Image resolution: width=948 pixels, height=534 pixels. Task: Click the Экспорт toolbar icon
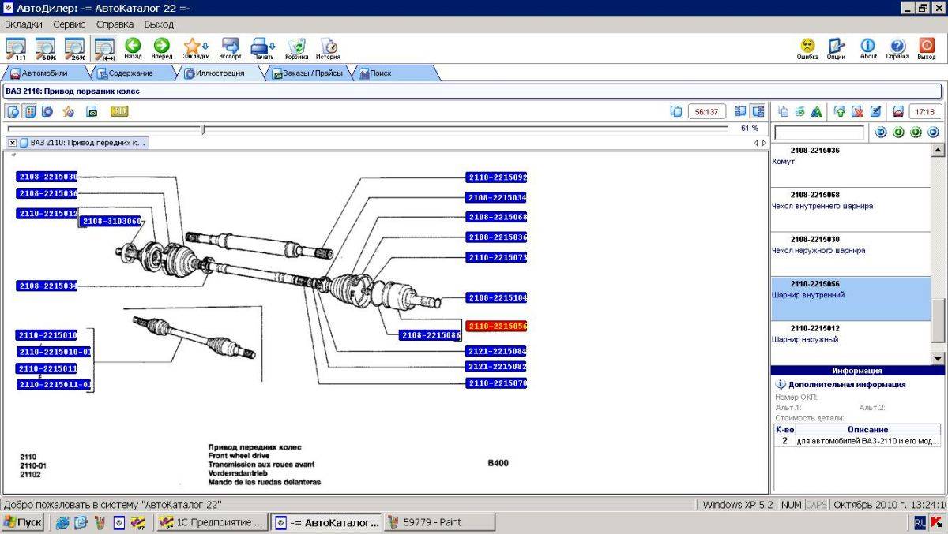click(x=231, y=49)
